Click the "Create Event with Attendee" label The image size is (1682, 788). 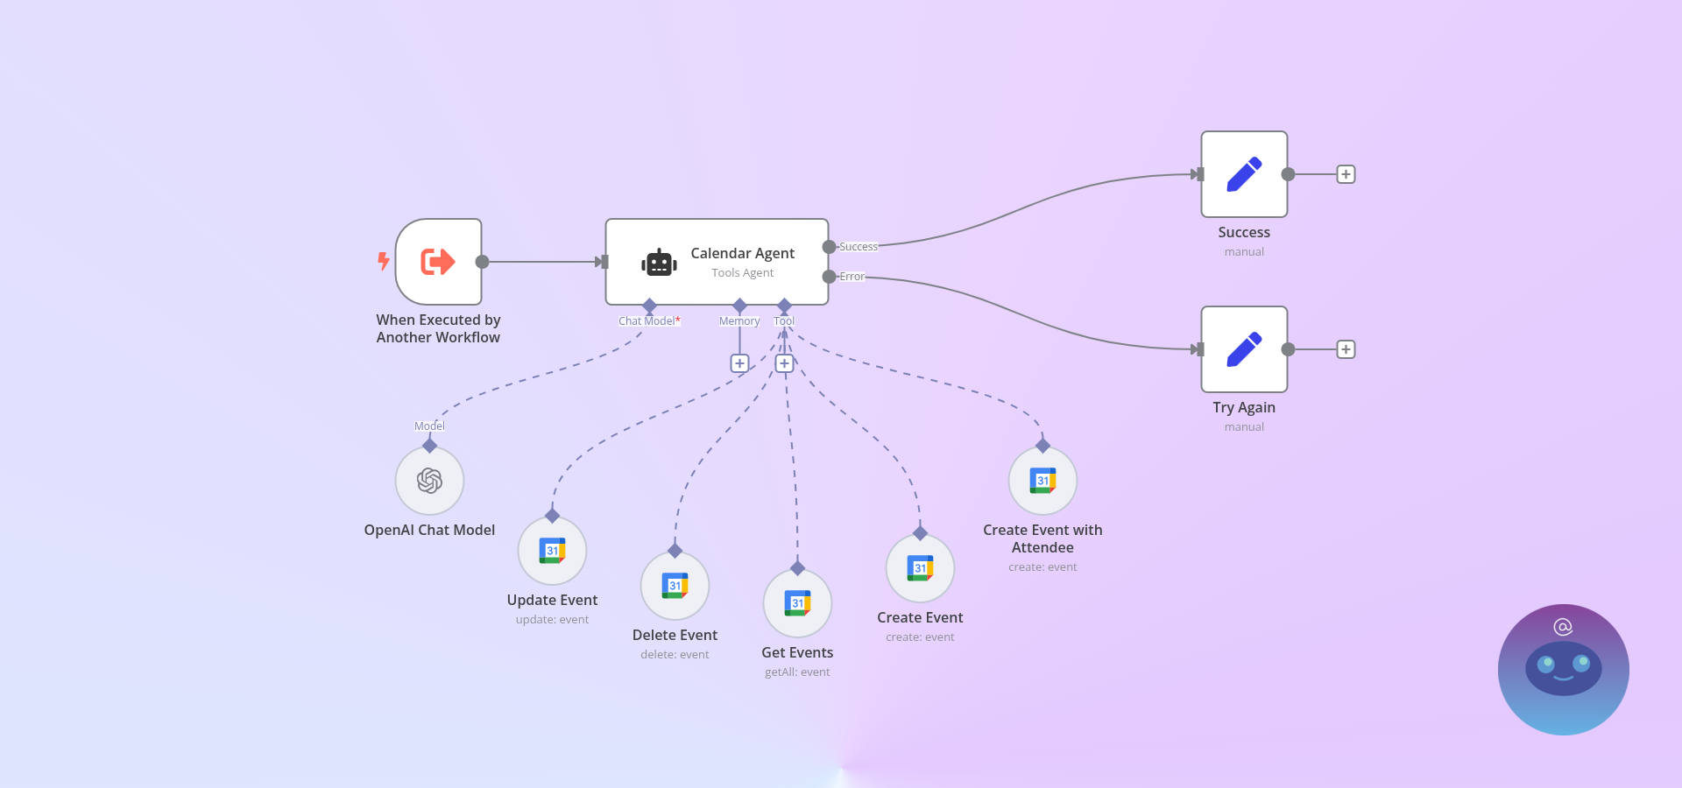point(1042,538)
